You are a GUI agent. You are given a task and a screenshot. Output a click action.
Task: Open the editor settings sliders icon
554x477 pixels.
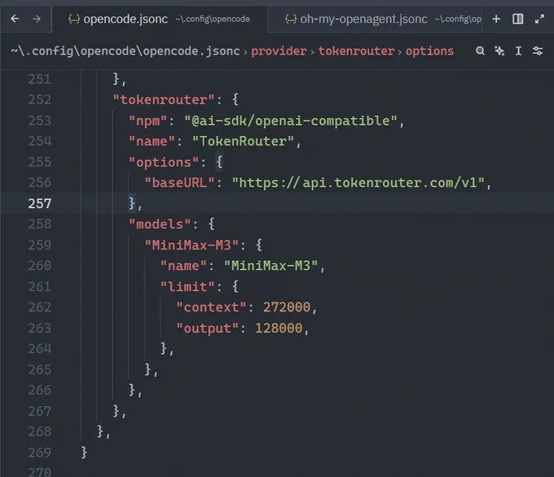pos(538,51)
